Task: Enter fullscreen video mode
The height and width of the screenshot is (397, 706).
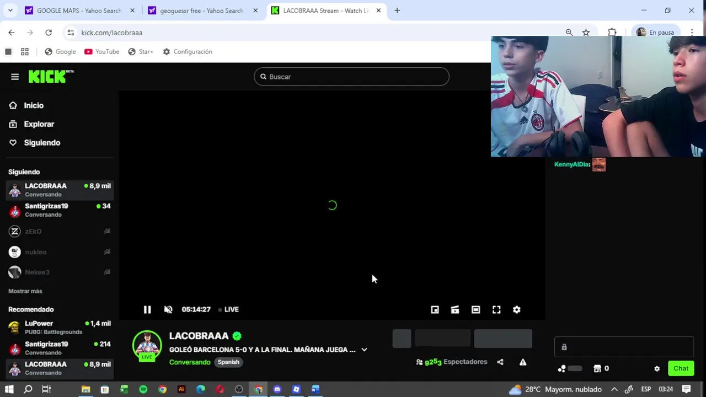Action: pos(496,310)
